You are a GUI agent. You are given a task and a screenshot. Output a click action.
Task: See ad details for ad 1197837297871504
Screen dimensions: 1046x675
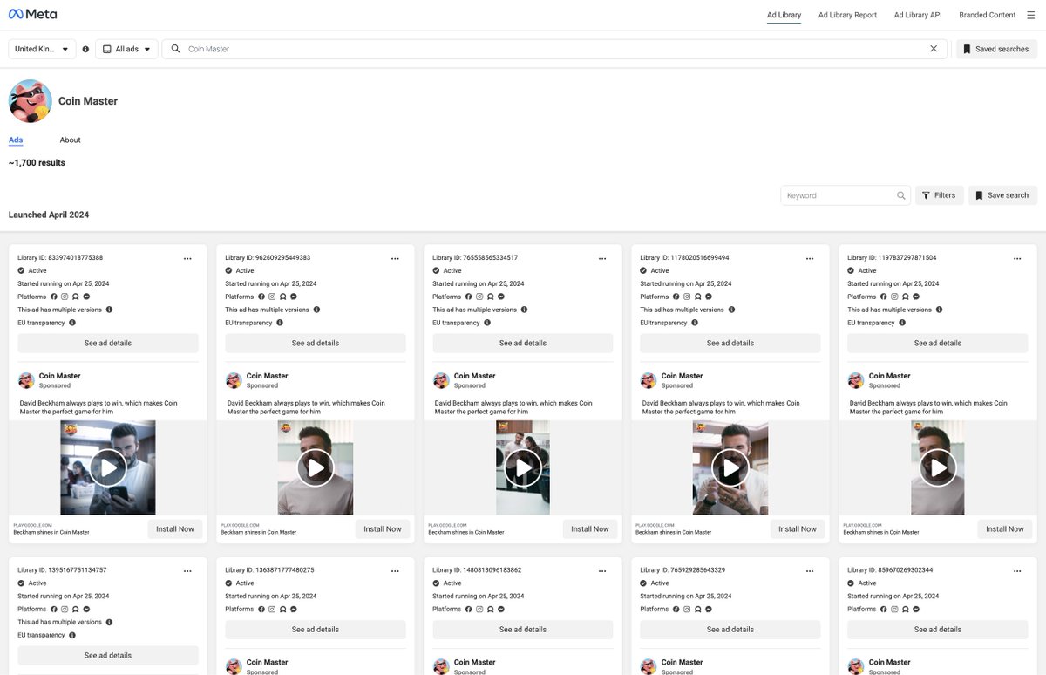tap(938, 344)
